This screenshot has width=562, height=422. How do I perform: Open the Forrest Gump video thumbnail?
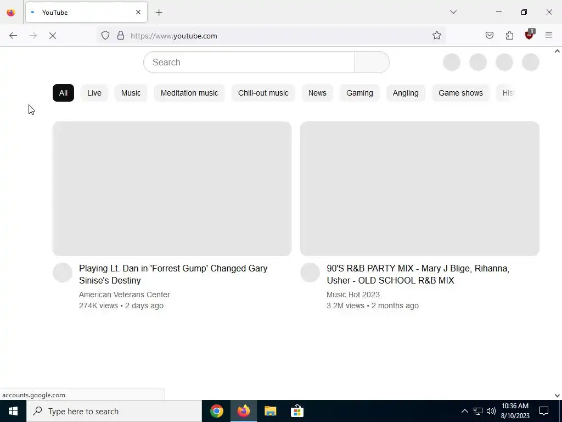pos(172,189)
